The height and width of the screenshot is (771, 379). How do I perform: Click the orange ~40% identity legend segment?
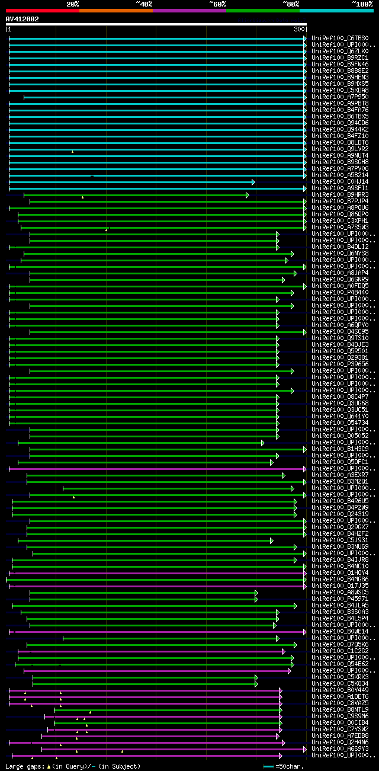115,10
